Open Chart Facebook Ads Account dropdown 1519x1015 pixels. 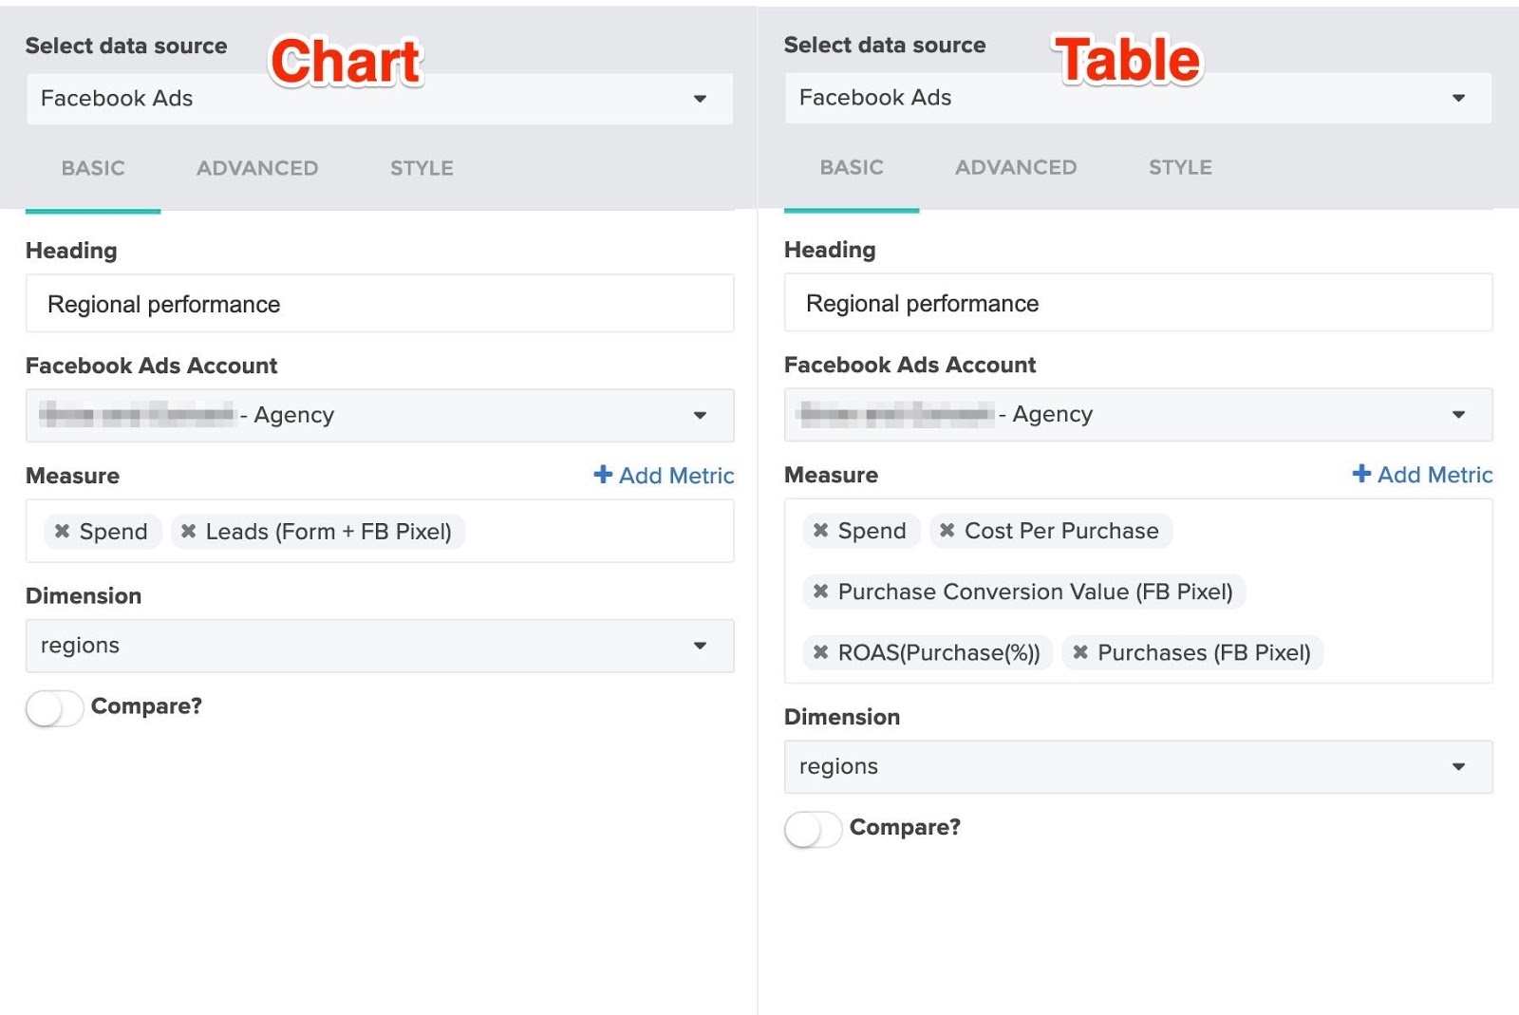[x=380, y=415]
